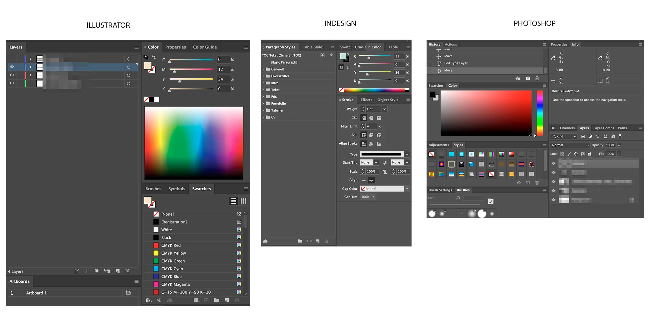650x312 pixels.
Task: Expand Overskrifter style folder
Action: (x=263, y=76)
